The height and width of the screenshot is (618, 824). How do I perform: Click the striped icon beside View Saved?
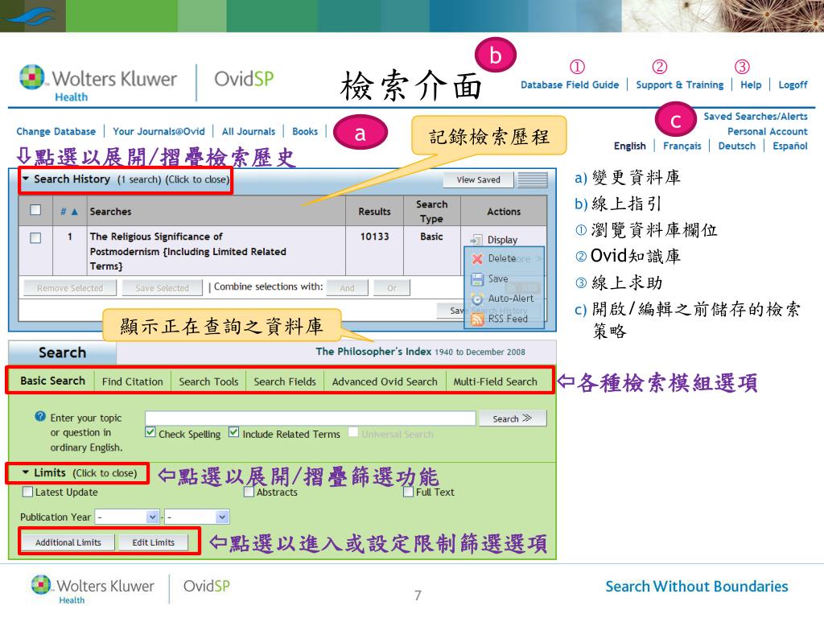pos(533,180)
